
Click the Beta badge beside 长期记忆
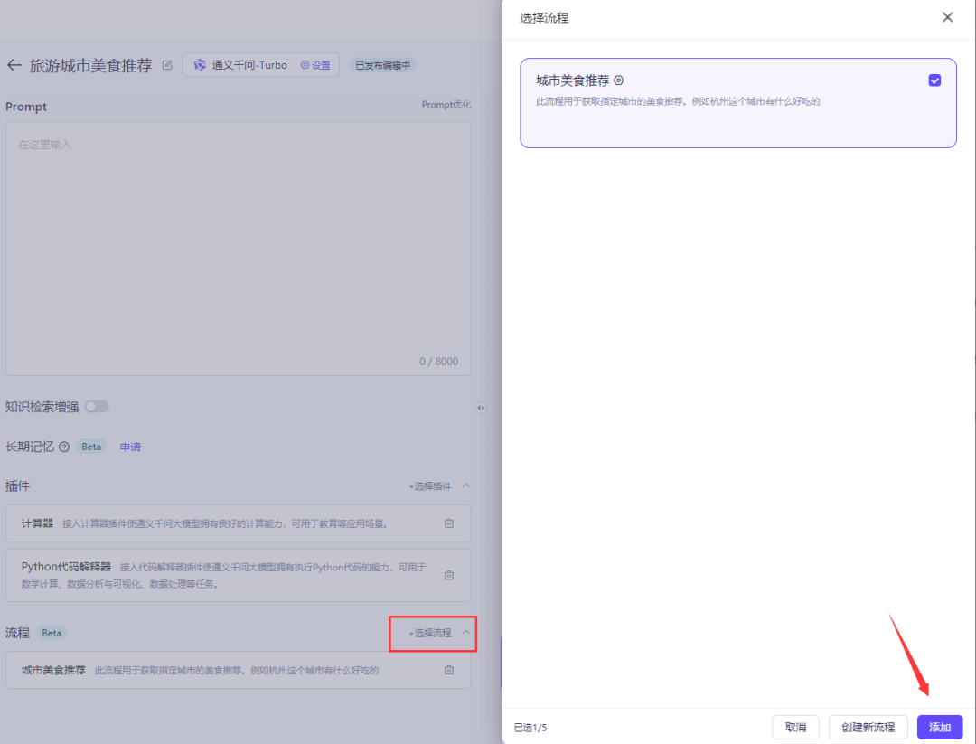coord(91,447)
